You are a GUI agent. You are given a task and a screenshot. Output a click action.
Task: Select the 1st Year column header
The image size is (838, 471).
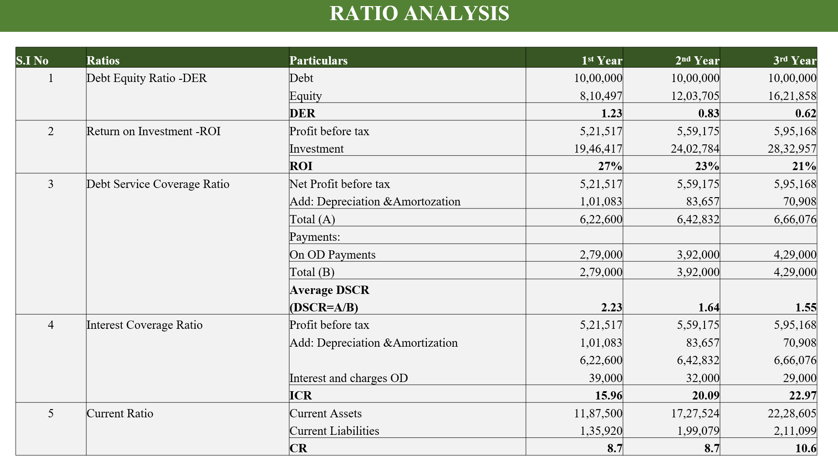[x=601, y=60]
